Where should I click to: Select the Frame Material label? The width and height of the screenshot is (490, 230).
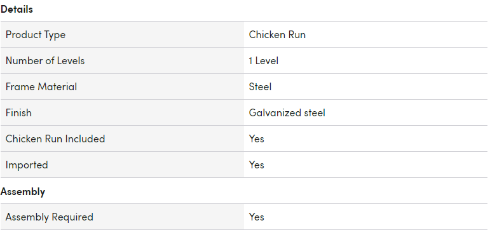pos(41,86)
